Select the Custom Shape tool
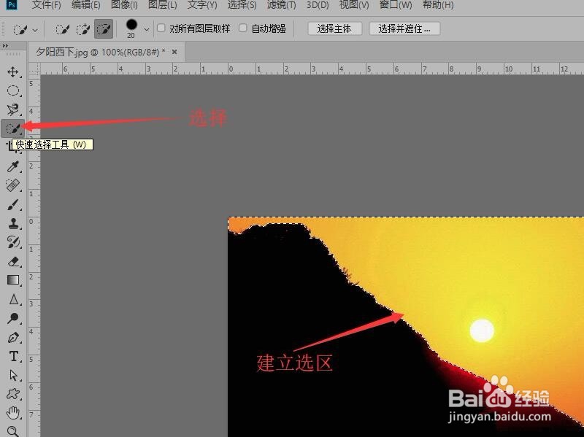584x437 pixels. click(x=13, y=394)
